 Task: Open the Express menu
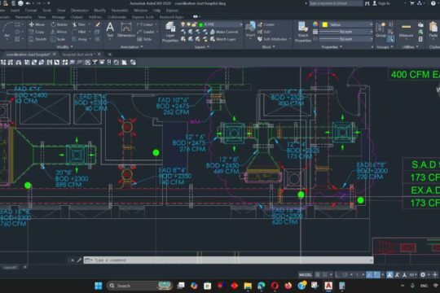(172, 11)
